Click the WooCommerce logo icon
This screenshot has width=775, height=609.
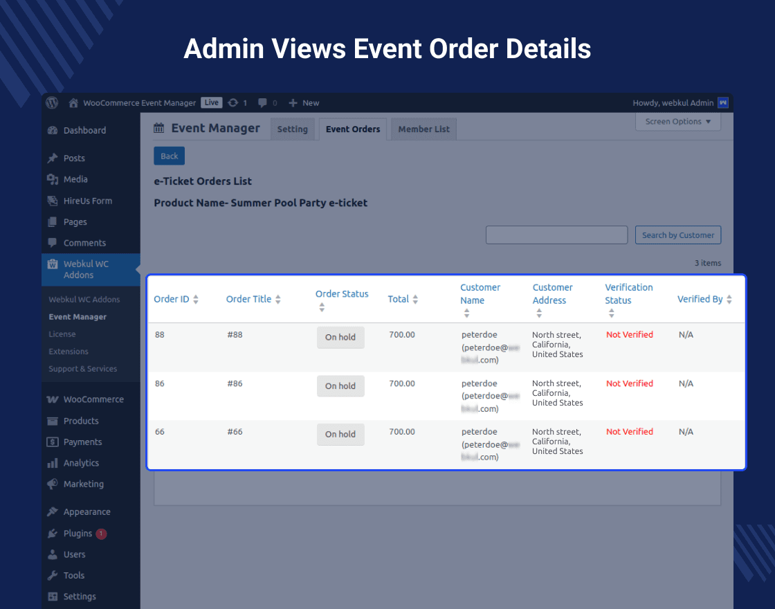click(53, 399)
